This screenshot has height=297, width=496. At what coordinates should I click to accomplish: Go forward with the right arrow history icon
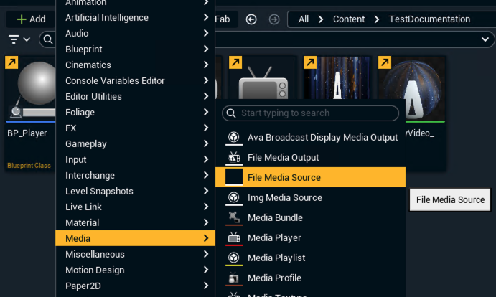(274, 19)
